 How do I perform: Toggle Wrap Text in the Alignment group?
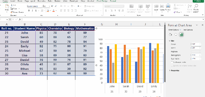tap(89, 6)
